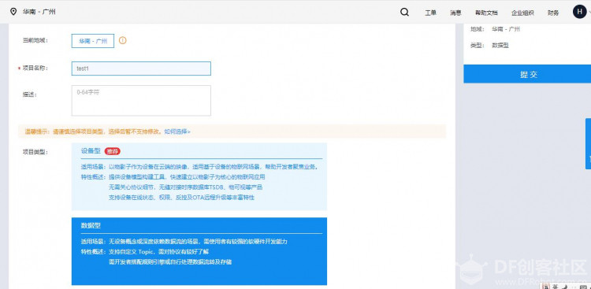Open the search magnifier icon
The height and width of the screenshot is (289, 591).
[404, 12]
